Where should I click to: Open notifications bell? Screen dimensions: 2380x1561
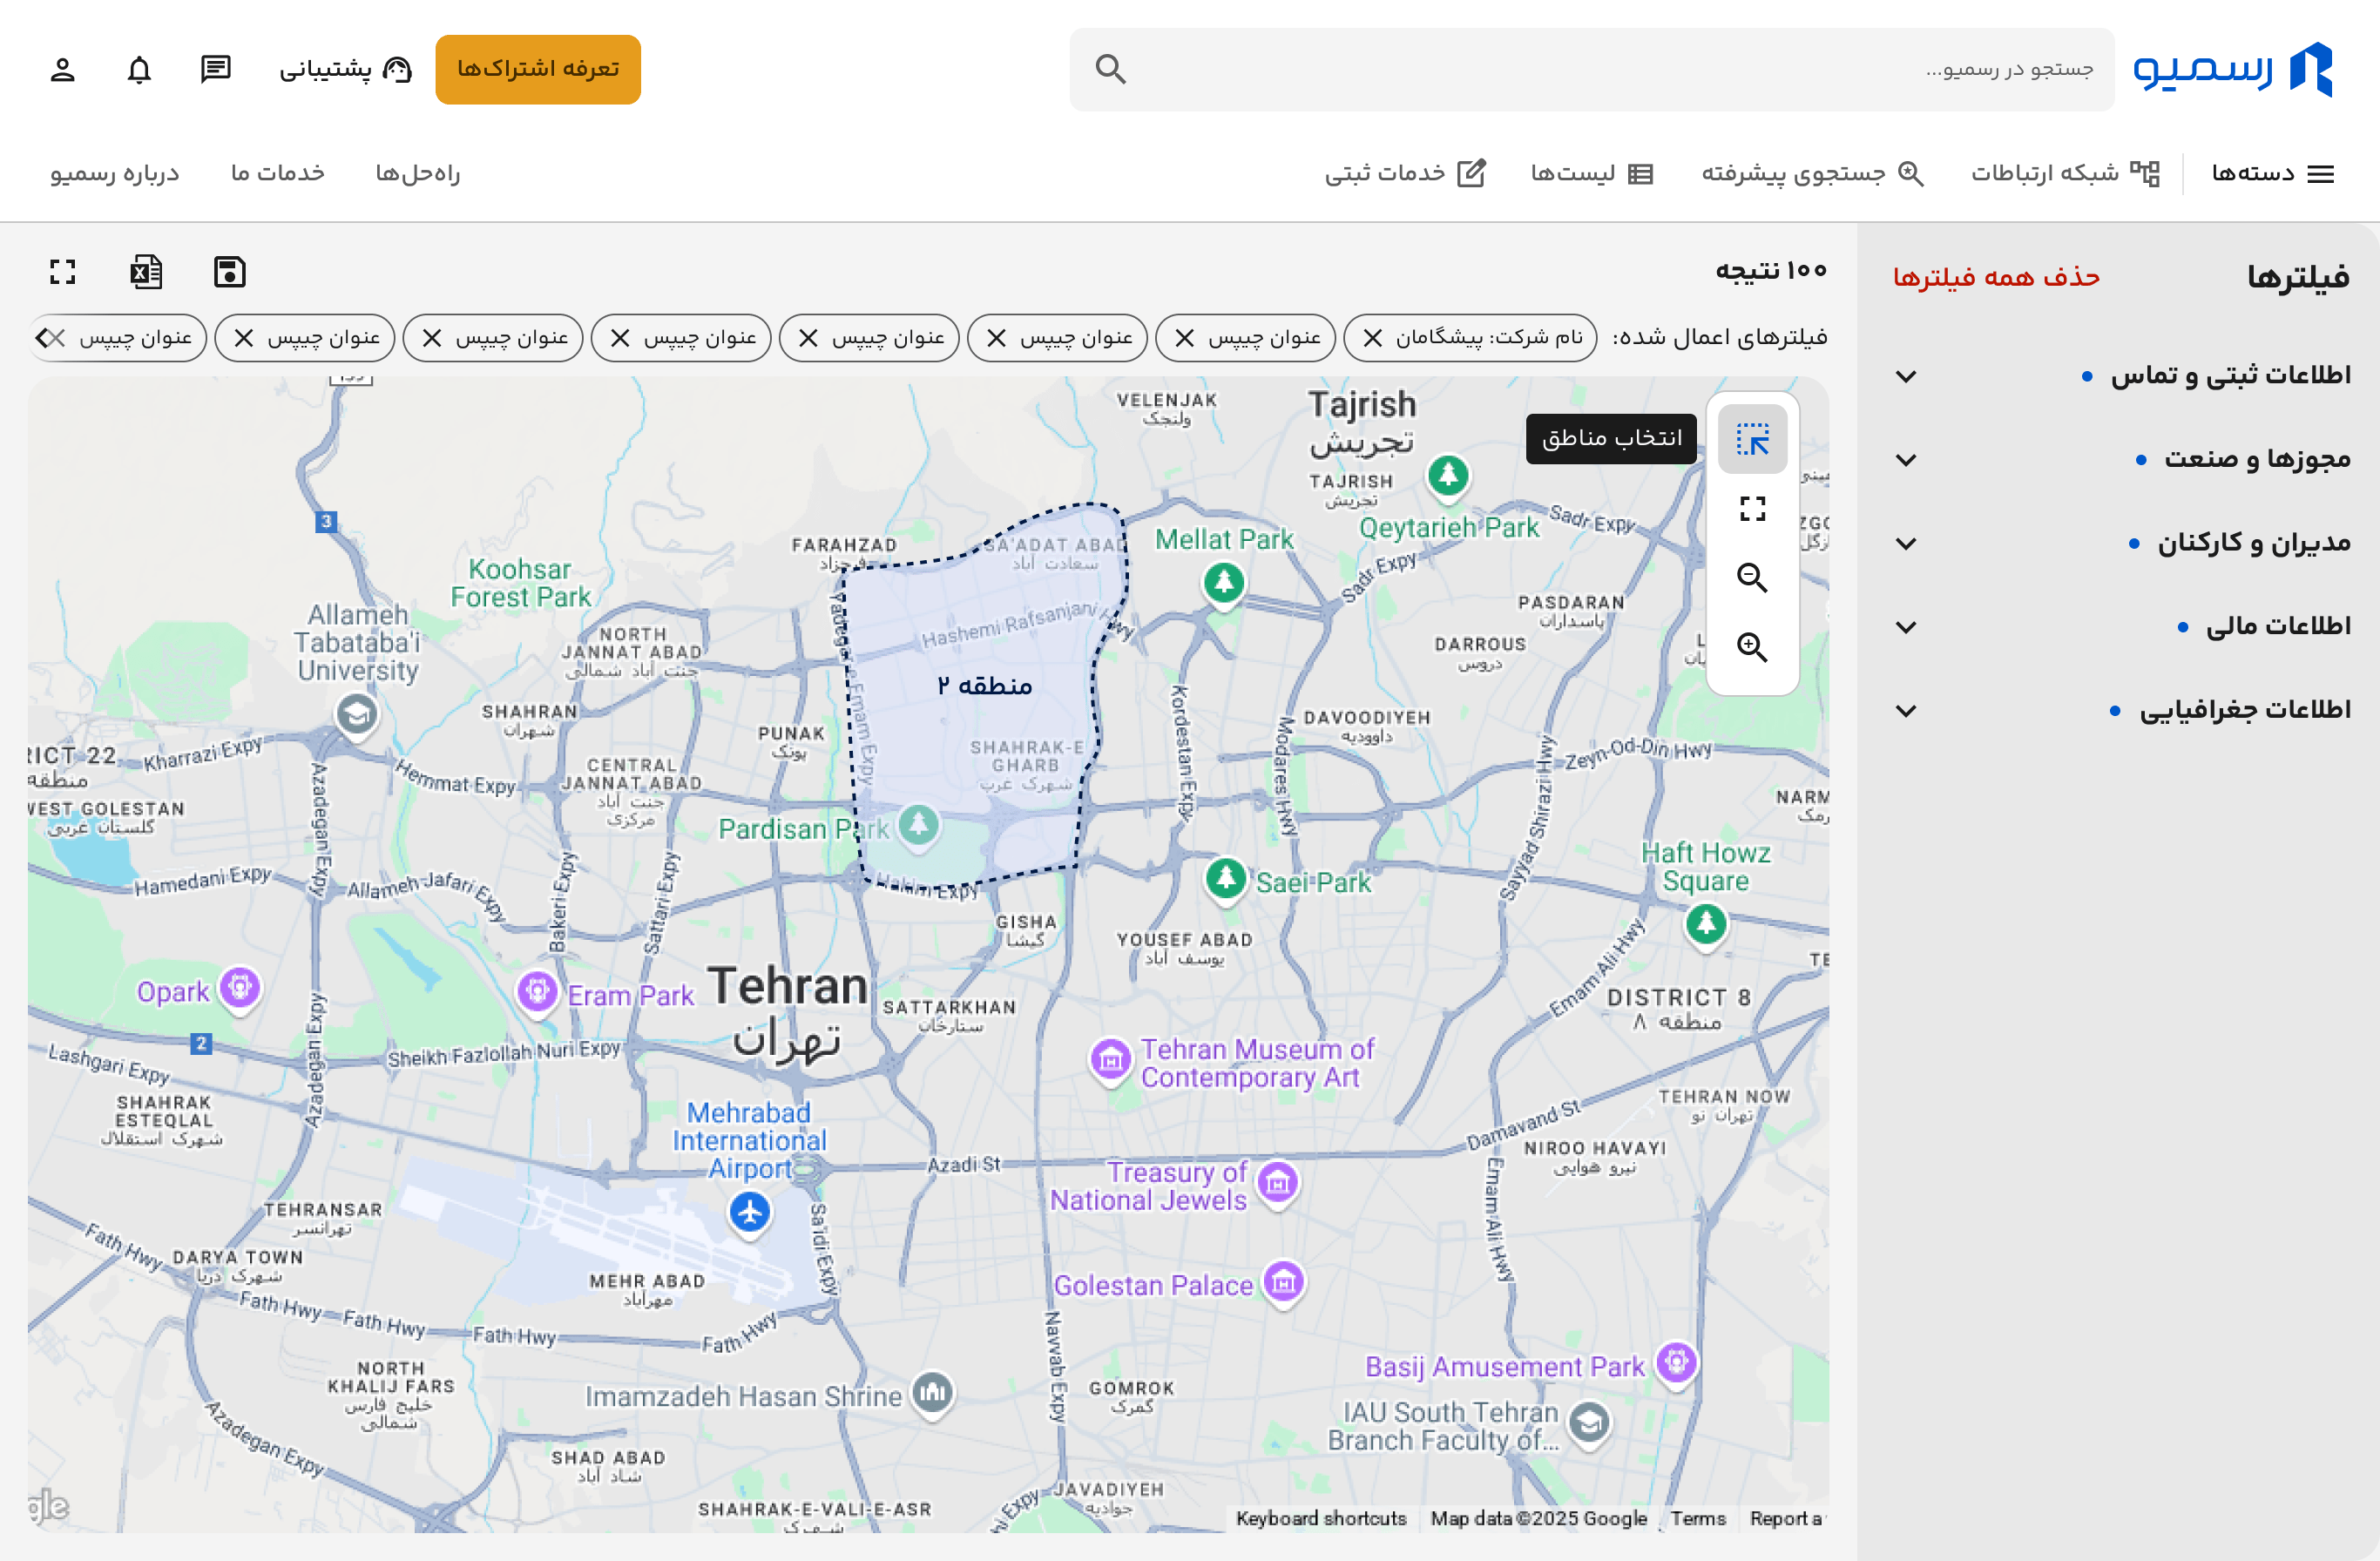pos(139,69)
